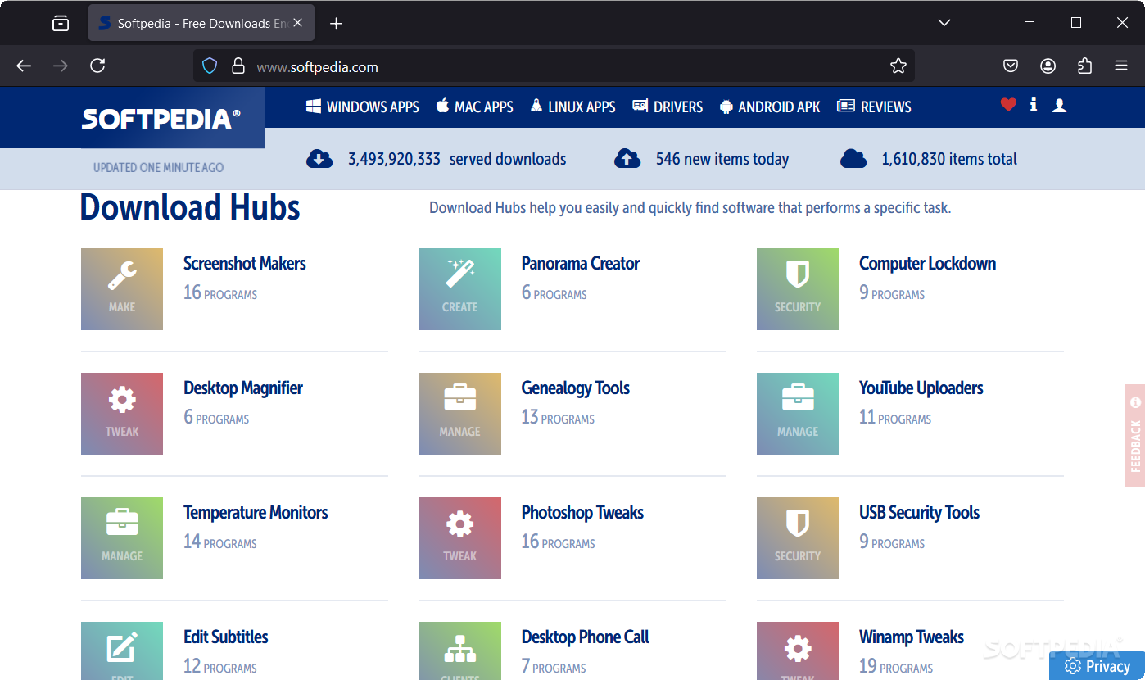Screen dimensions: 1145x680
Task: Open the REVIEWS menu
Action: coord(874,107)
